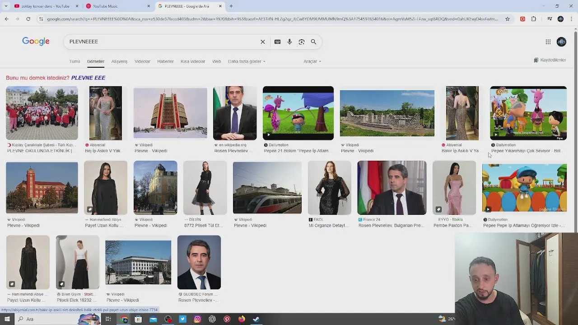
Task: Open the red recorder extension icon
Action: tap(522, 19)
